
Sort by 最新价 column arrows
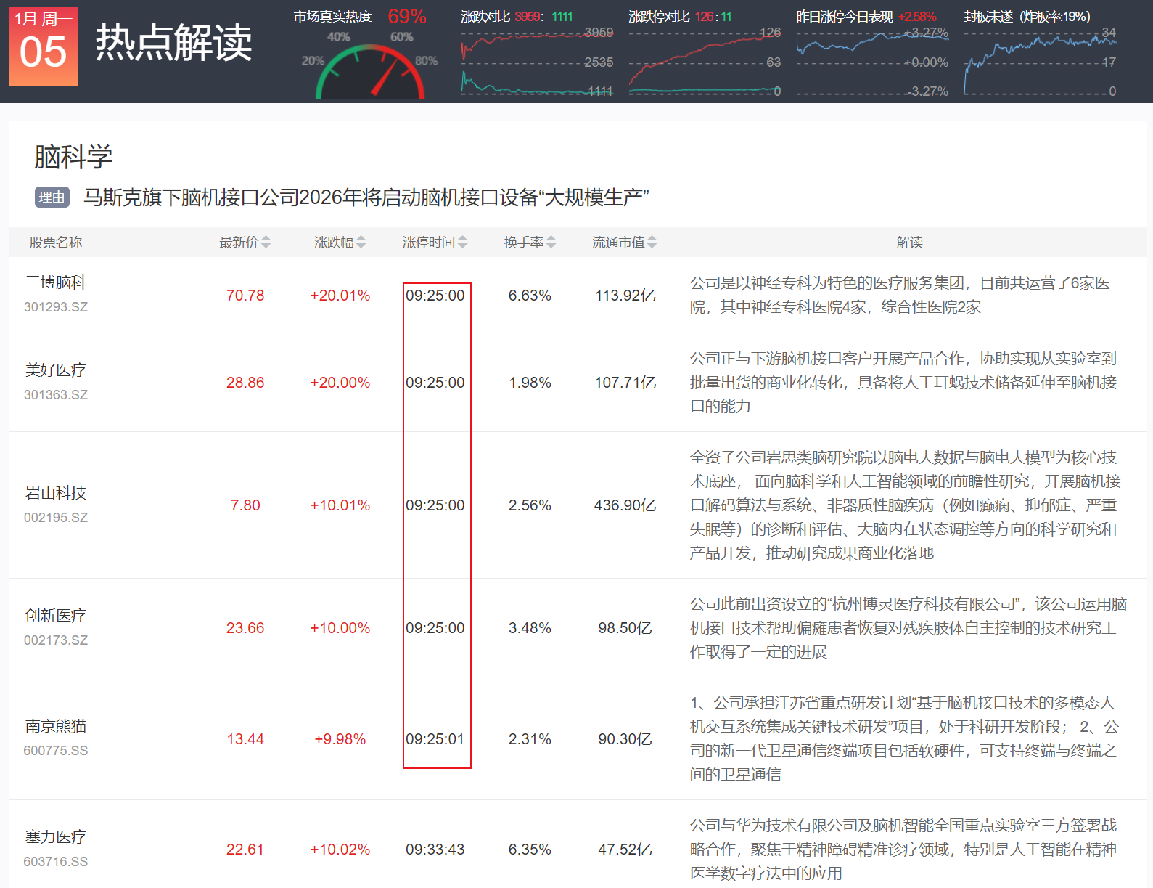pyautogui.click(x=266, y=243)
